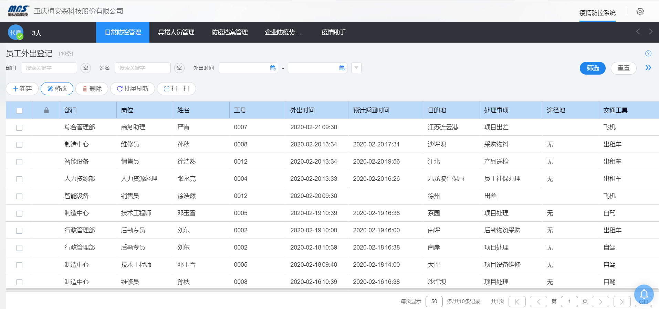Image resolution: width=659 pixels, height=309 pixels.
Task: Open the settings gear icon
Action: point(640,12)
